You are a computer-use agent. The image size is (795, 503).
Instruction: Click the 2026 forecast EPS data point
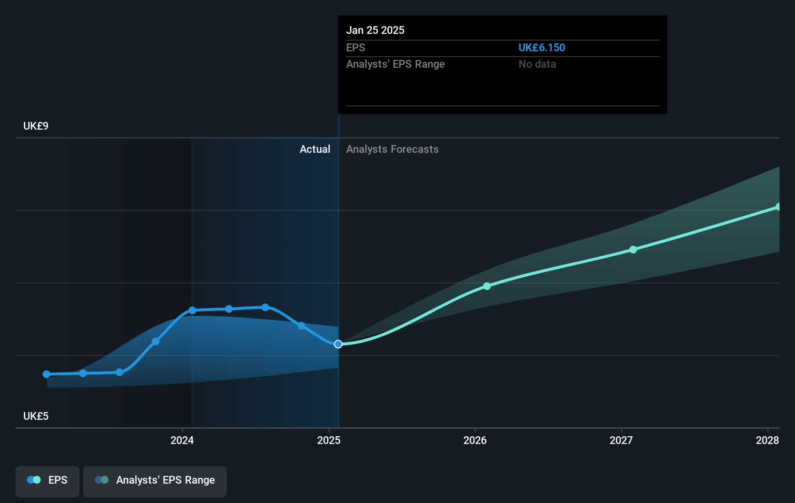click(x=487, y=286)
